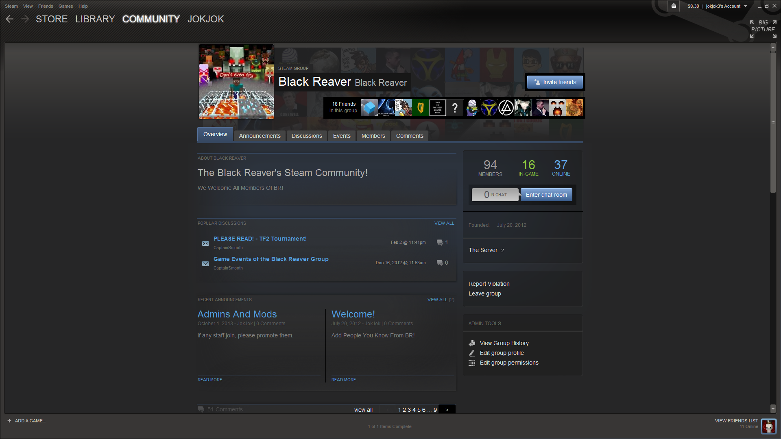The image size is (781, 439).
Task: Click the View Group History icon
Action: tap(472, 343)
